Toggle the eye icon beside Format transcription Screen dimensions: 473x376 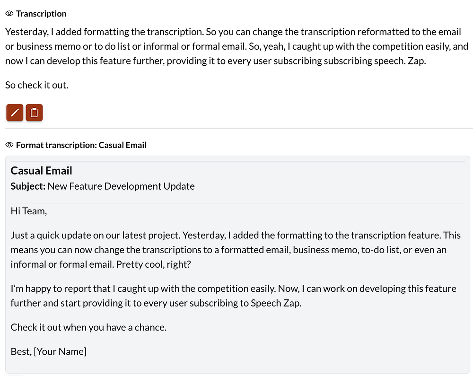9,145
